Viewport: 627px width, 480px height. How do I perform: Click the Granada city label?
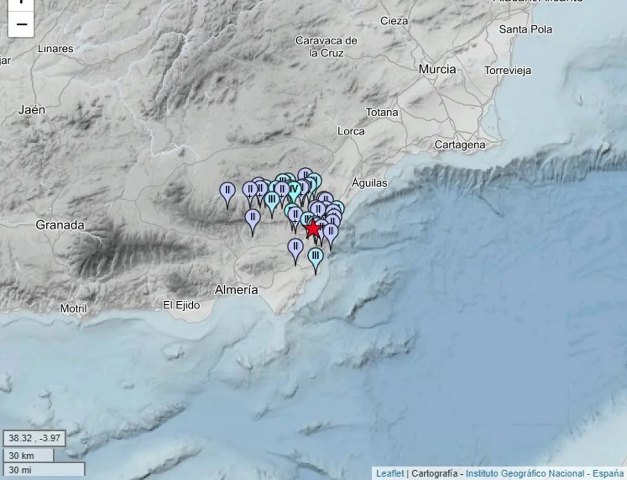coord(60,225)
